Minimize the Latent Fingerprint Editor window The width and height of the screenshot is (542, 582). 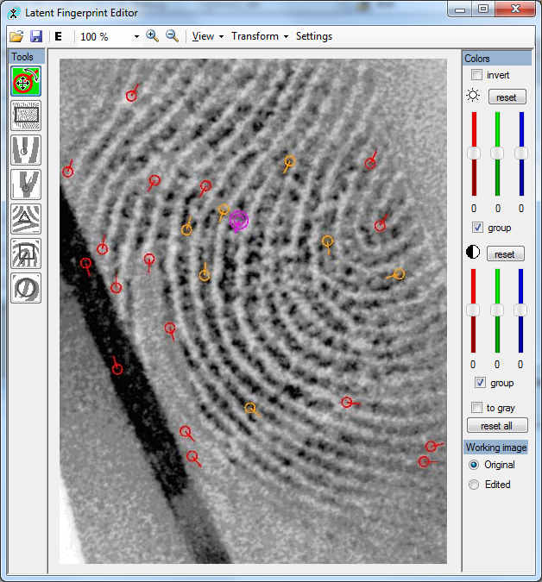(460, 9)
